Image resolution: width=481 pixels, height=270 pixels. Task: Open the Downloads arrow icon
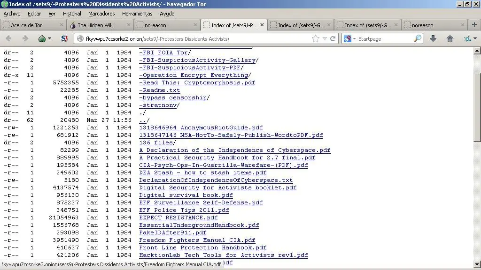pos(433,38)
